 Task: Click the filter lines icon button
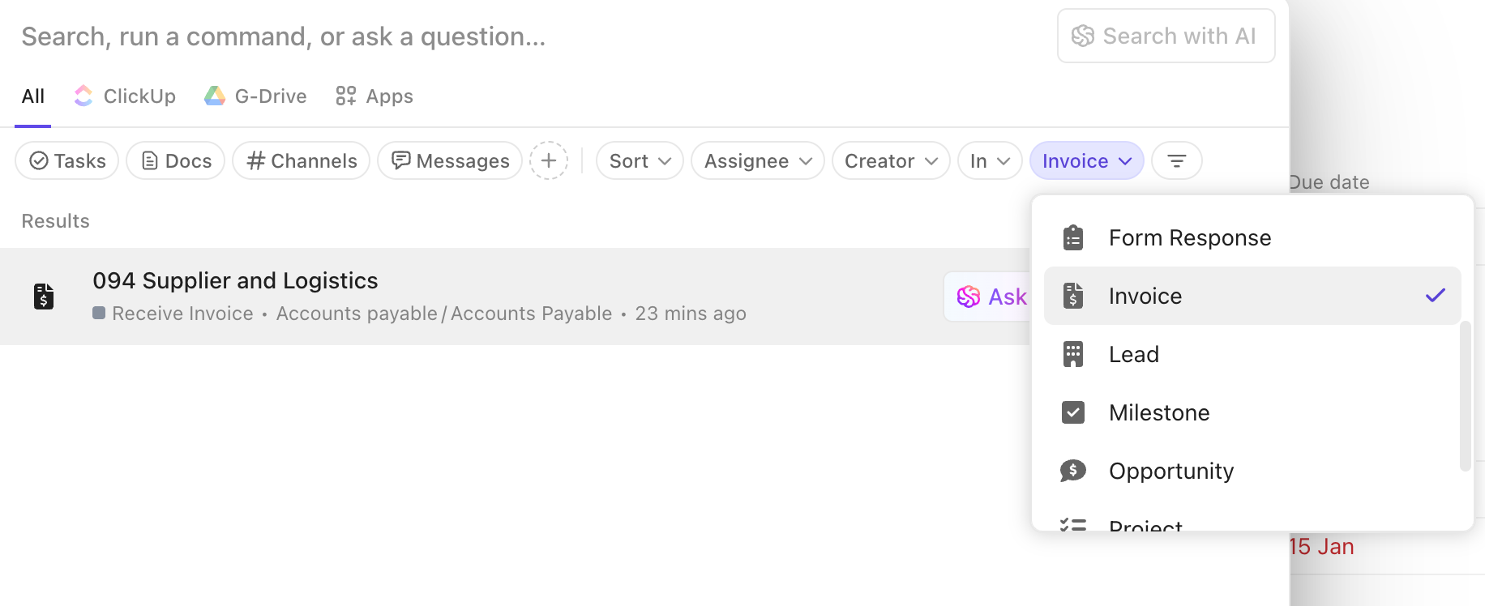[x=1176, y=161]
